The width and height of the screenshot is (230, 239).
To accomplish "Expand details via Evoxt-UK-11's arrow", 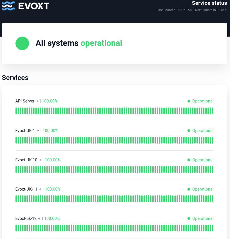I will pos(40,189).
